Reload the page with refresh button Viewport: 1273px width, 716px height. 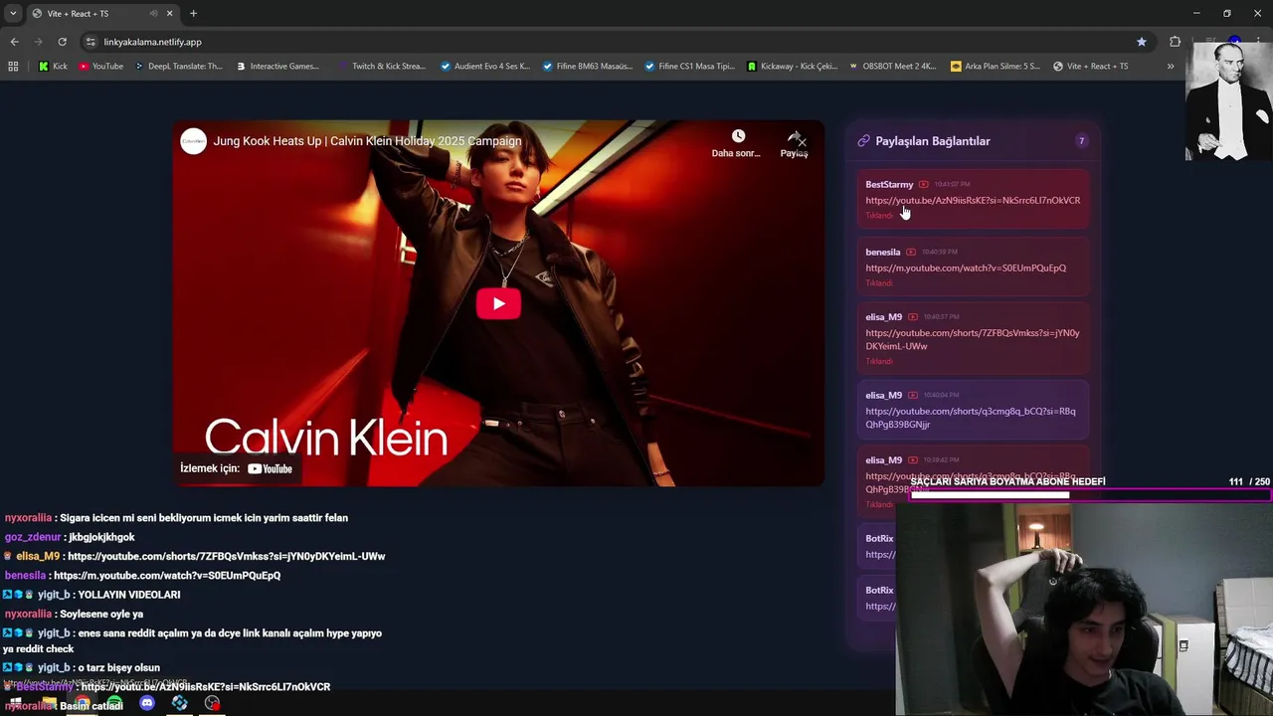(x=62, y=42)
